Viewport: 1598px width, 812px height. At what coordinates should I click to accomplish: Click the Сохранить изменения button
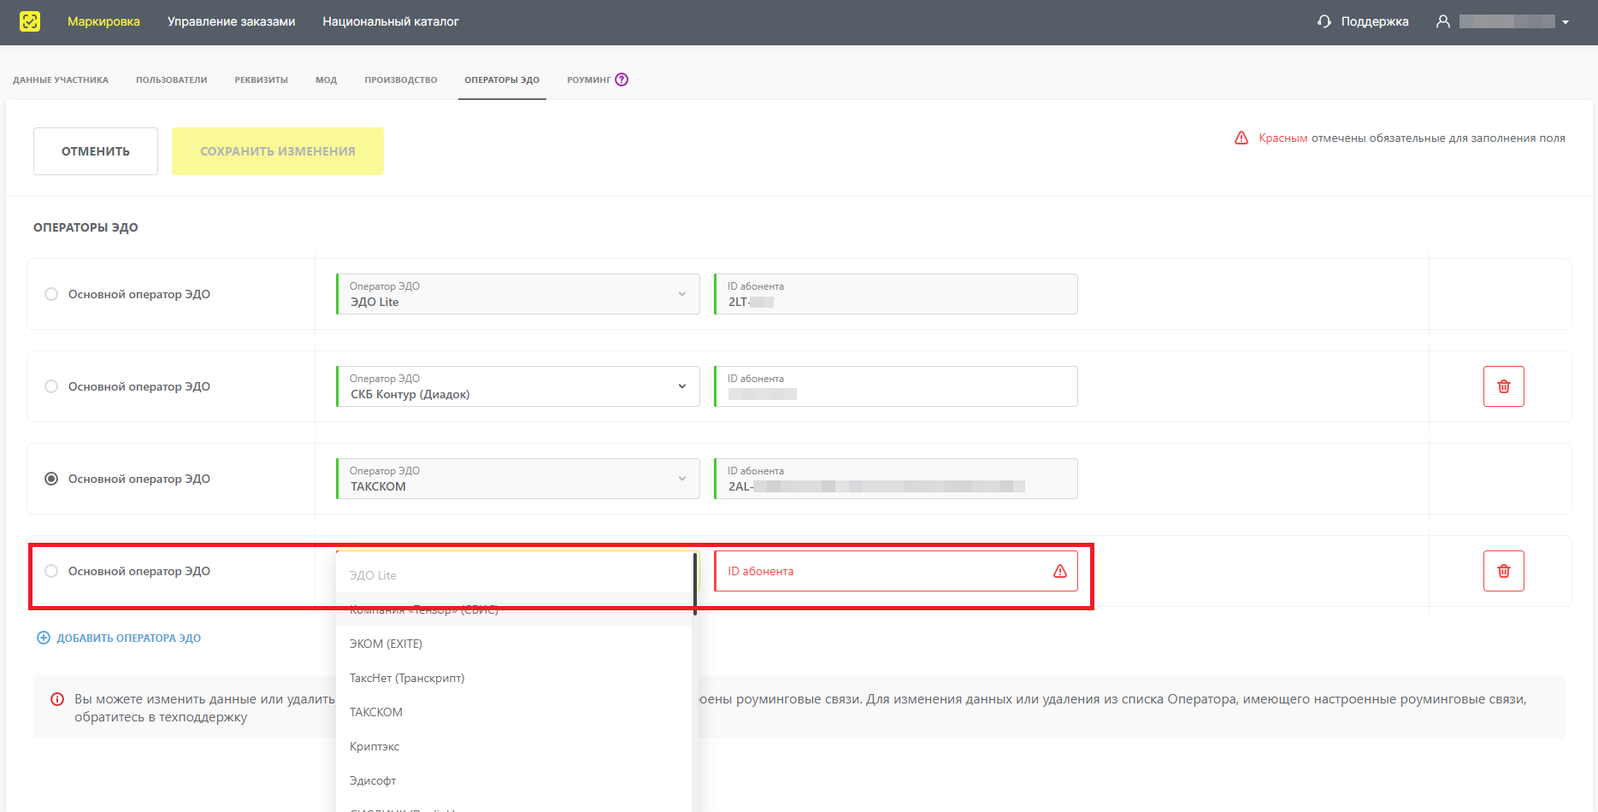coord(278,151)
